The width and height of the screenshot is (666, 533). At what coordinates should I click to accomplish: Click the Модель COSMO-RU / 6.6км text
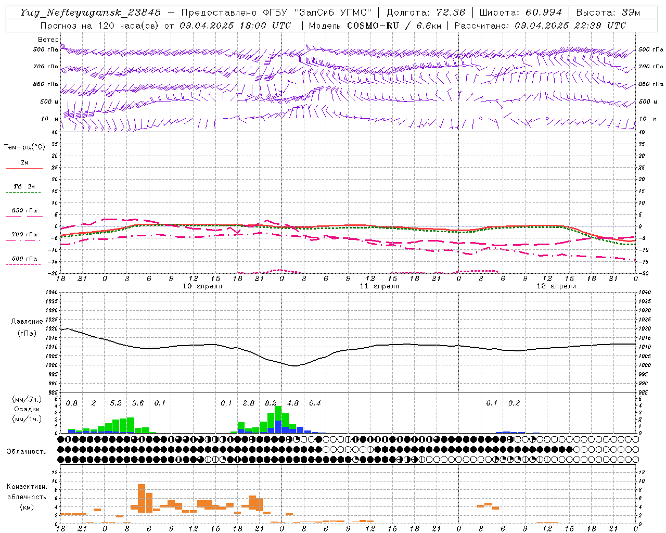[x=375, y=26]
